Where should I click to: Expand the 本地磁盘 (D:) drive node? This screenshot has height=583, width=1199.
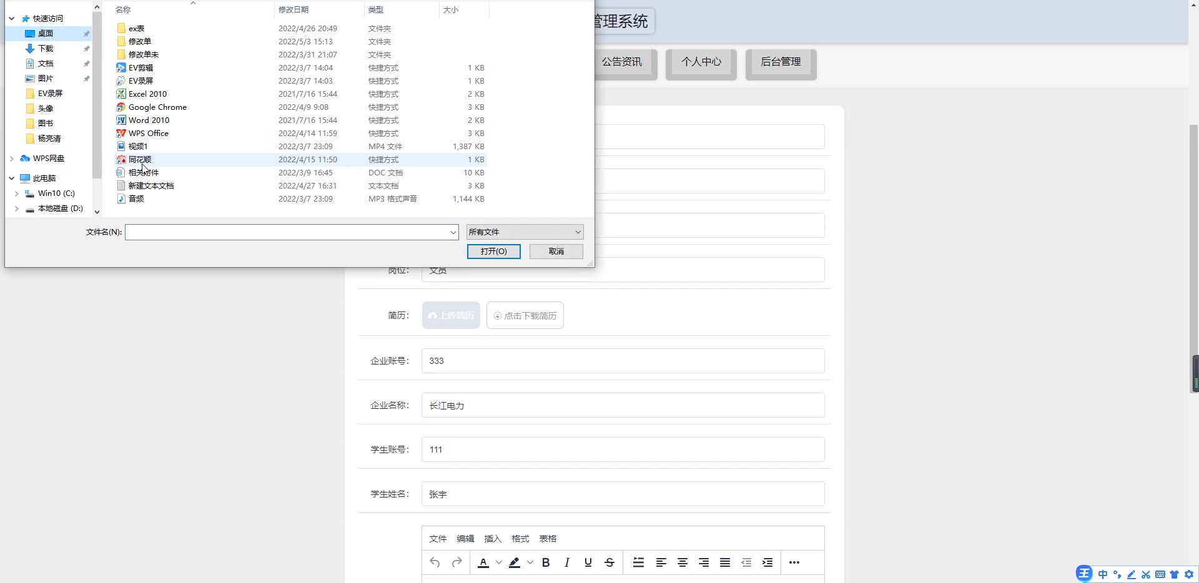17,208
